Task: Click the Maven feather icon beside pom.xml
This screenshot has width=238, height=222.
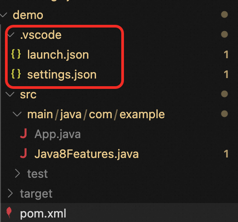Action: click(9, 213)
